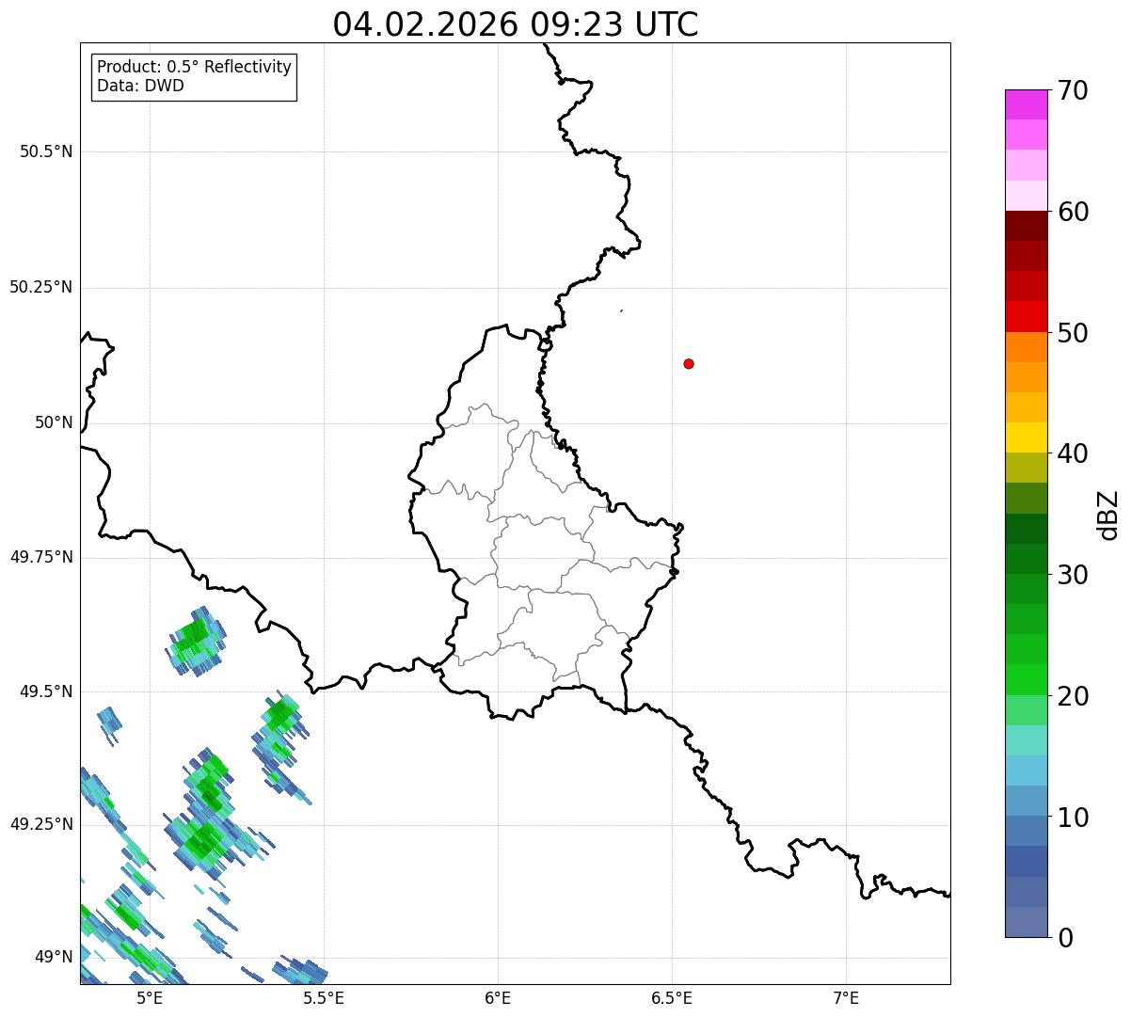Viewport: 1131px width, 1017px height.
Task: Click the 6.5°E longitude label
Action: click(672, 997)
